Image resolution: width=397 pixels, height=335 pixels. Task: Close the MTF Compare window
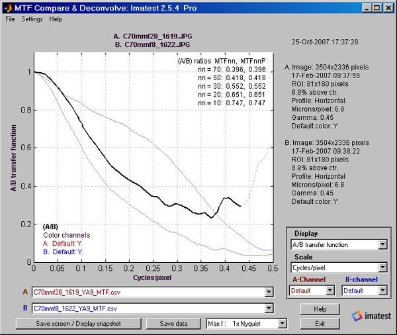(388, 8)
